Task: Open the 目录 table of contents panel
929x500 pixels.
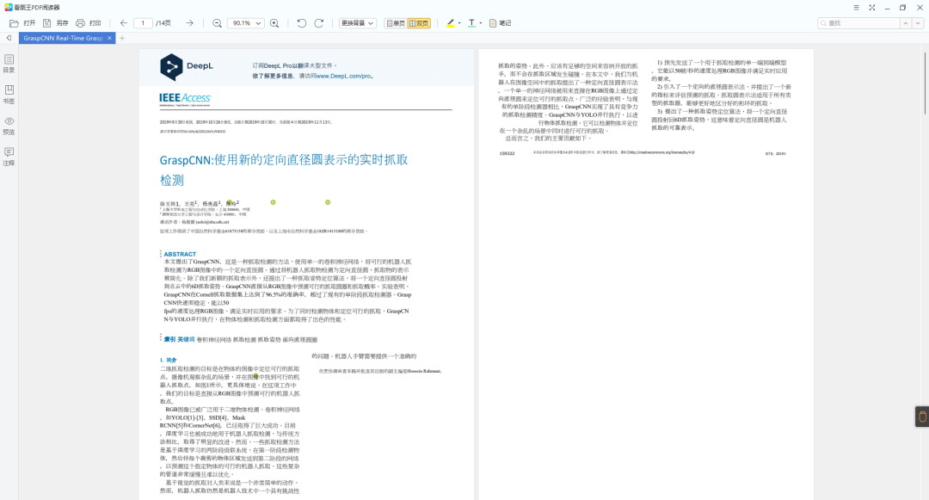Action: [x=9, y=64]
